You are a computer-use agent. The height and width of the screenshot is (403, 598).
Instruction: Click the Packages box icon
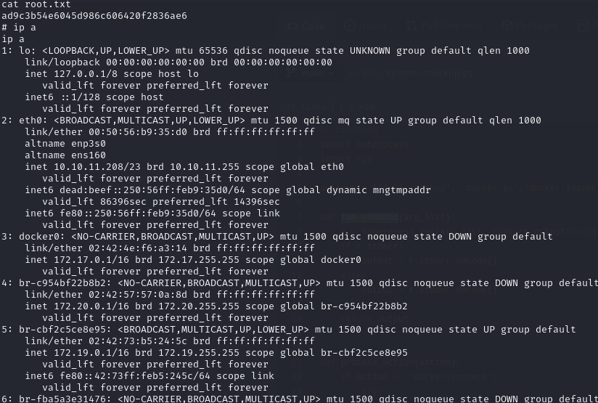(x=507, y=25)
